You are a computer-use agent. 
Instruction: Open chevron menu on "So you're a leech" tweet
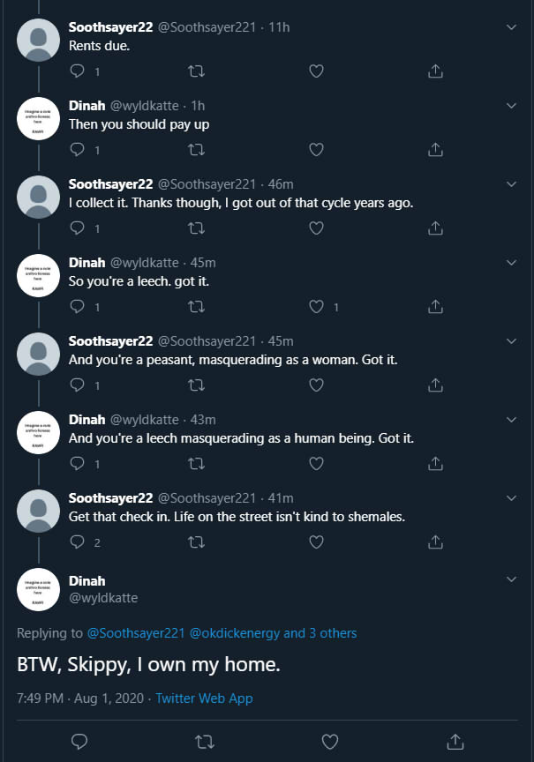coord(511,263)
